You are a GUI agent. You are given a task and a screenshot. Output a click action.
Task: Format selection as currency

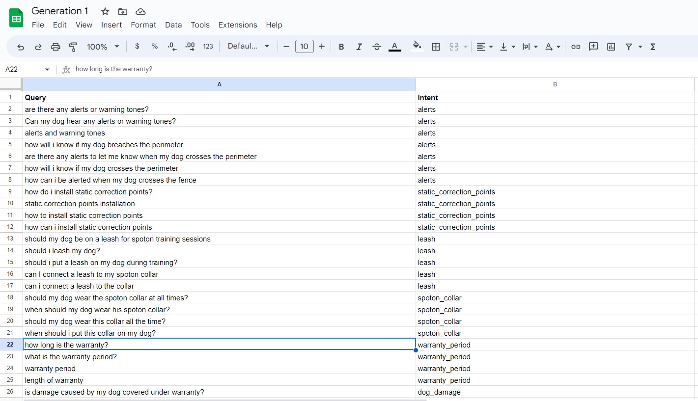point(137,46)
